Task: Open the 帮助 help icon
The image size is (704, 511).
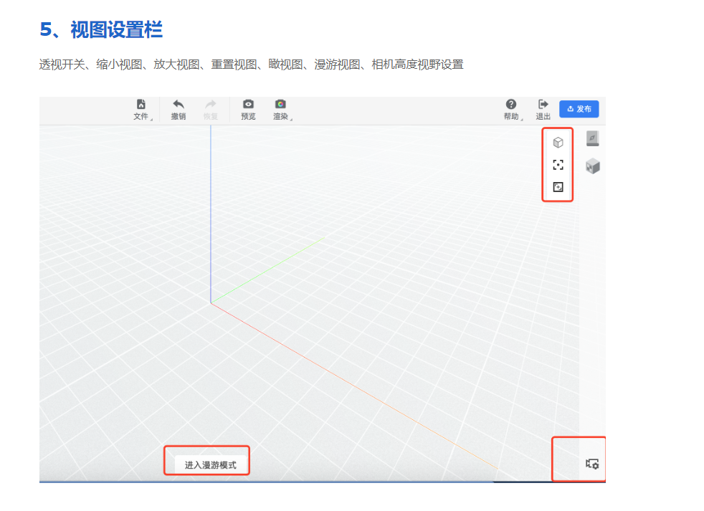Action: (510, 105)
